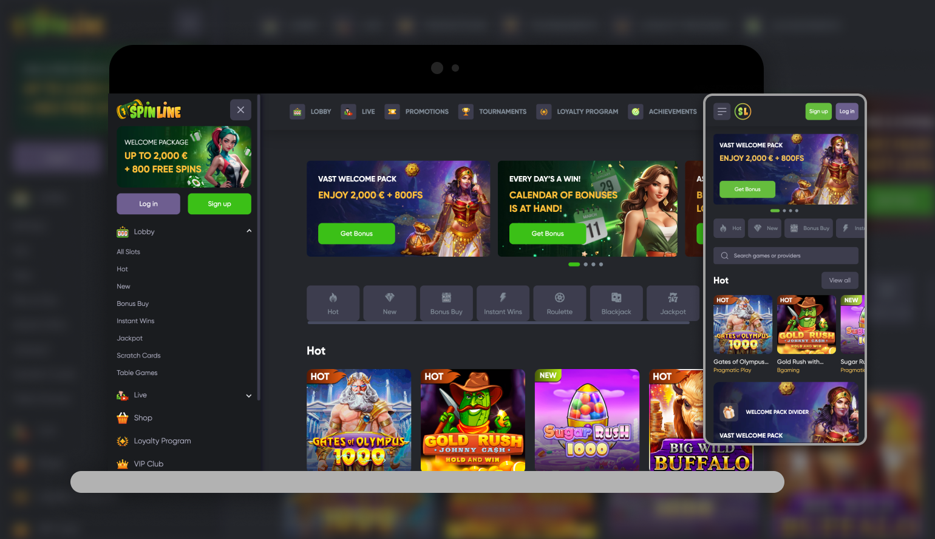
Task: Open Big Wild Buffalo game card
Action: click(x=677, y=420)
